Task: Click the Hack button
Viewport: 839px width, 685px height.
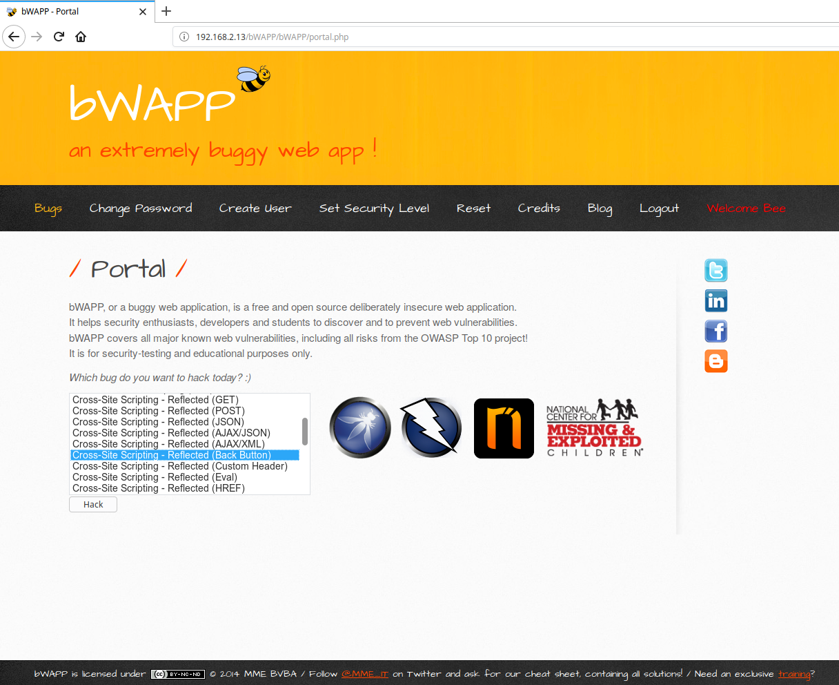Action: 93,505
